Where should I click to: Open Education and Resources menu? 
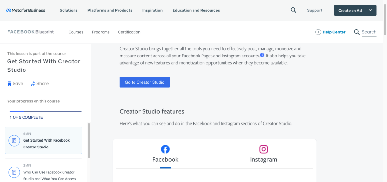196,10
